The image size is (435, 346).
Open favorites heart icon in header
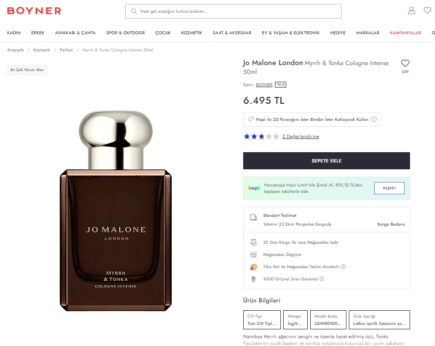click(x=427, y=11)
